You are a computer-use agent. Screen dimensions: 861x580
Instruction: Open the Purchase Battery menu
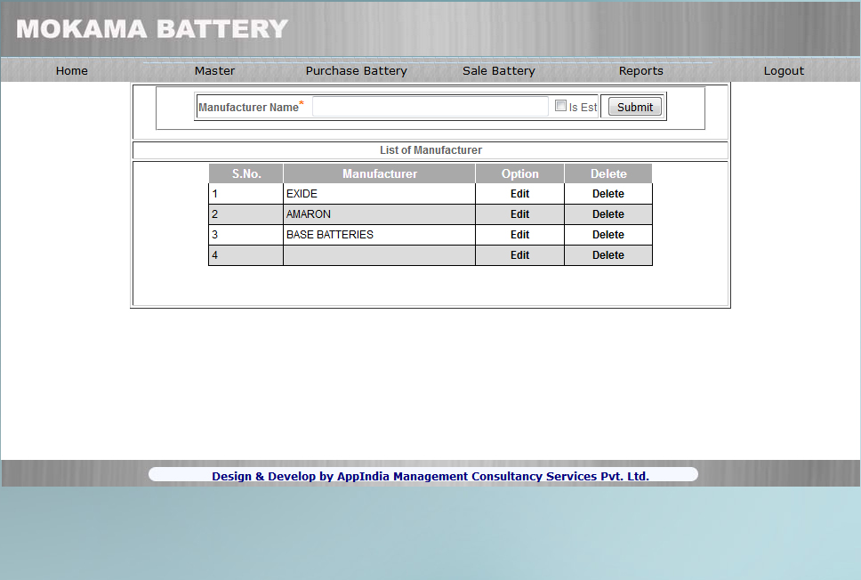coord(357,71)
